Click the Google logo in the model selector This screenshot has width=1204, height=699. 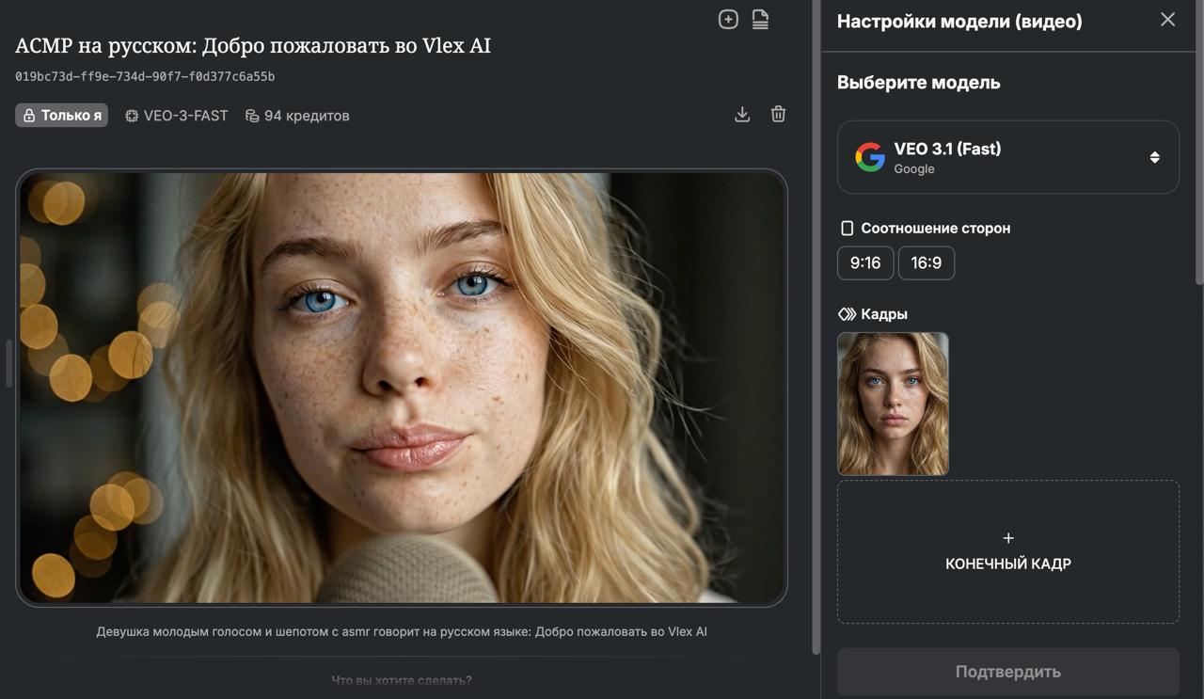click(x=870, y=157)
